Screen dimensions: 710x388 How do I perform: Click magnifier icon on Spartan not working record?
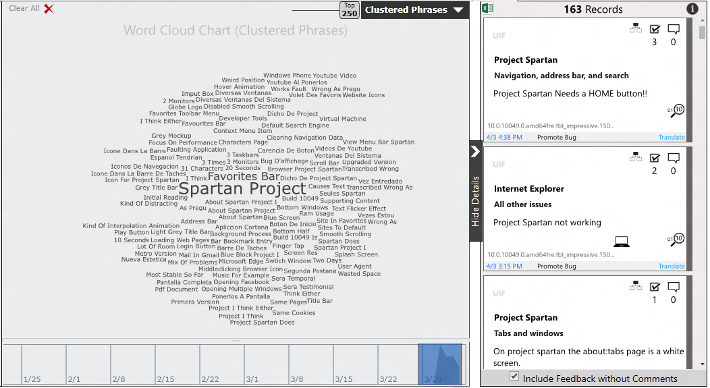tap(676, 240)
